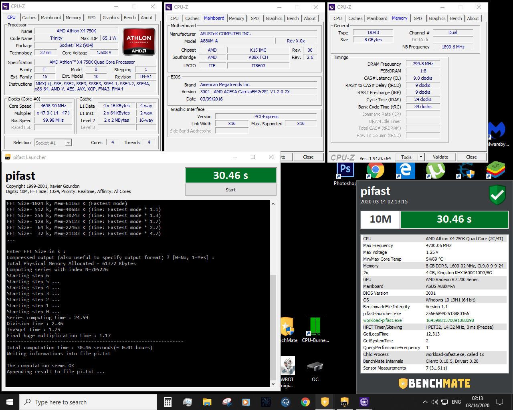Viewport: 513px width, 410px height.
Task: Click the ENG language indicator
Action: [x=456, y=402]
